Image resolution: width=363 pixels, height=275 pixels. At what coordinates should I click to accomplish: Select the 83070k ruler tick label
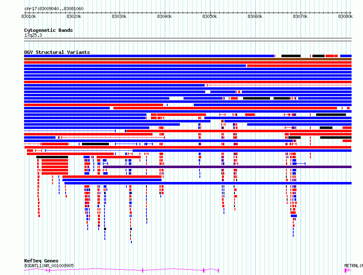pos(300,16)
